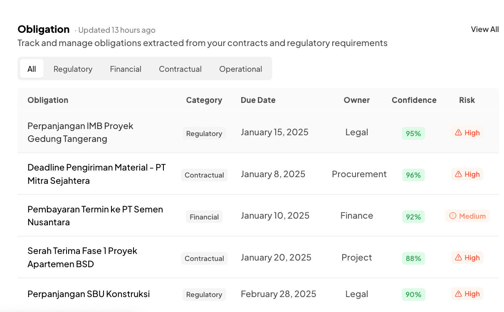Sort by the Due Date column header
The height and width of the screenshot is (312, 504).
tap(258, 100)
